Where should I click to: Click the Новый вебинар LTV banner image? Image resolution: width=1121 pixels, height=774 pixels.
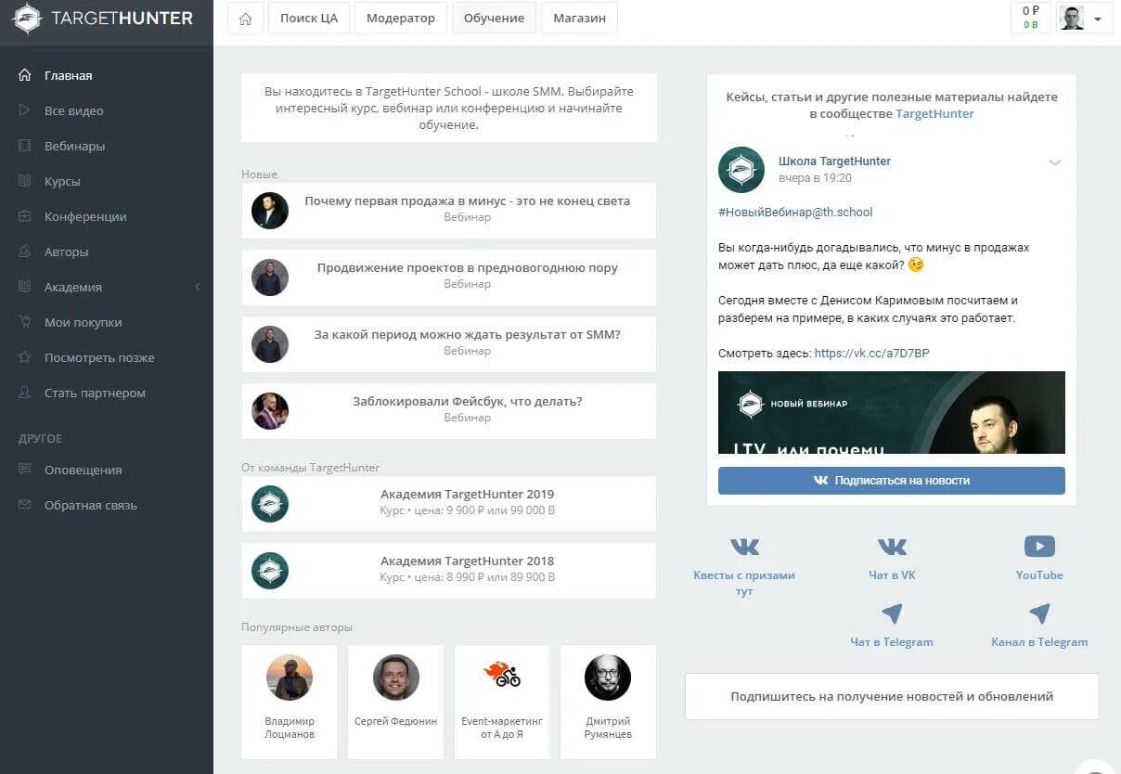point(892,413)
